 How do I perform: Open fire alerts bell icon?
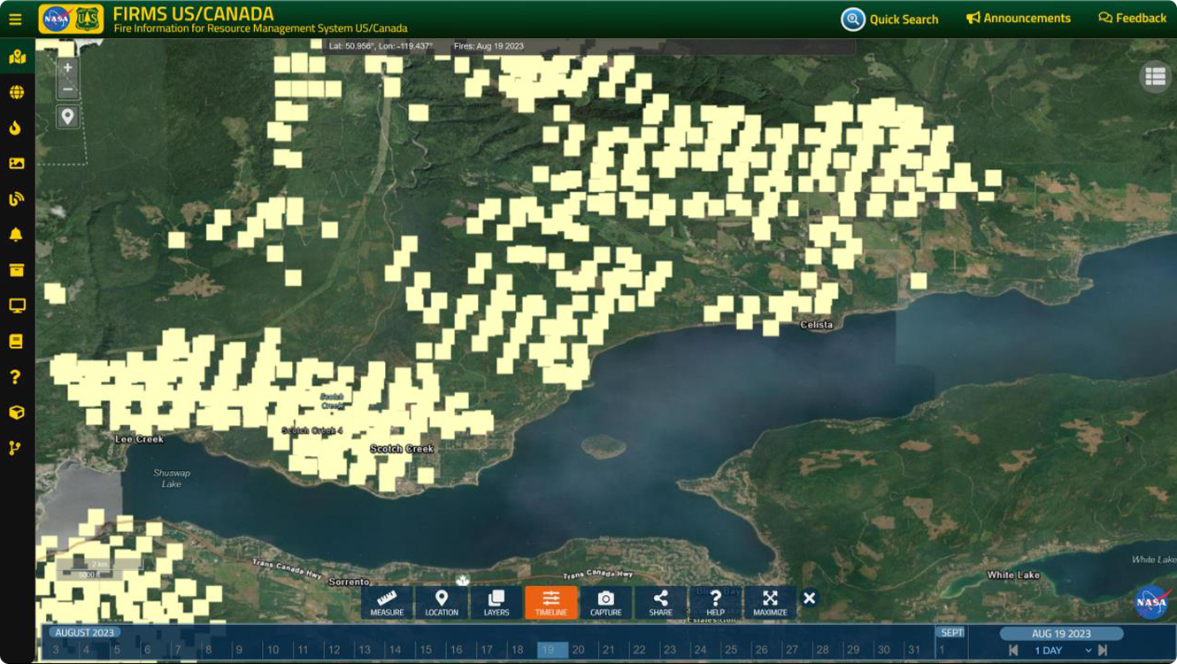(16, 235)
